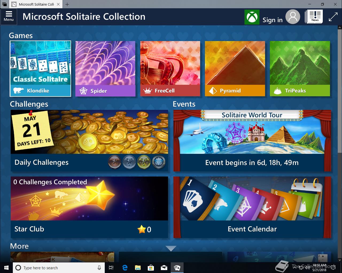The image size is (342, 273).
Task: Click the TriPeaks mountain icon
Action: [278, 91]
